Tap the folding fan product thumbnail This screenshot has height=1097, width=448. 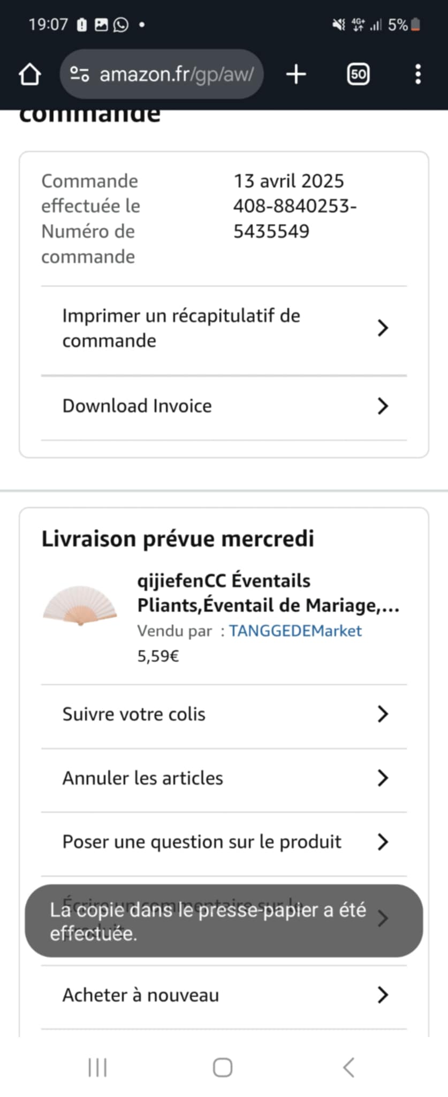pos(80,605)
